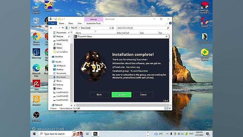Click This PC in the address path
This screenshot has width=243, height=137.
pos(74,28)
